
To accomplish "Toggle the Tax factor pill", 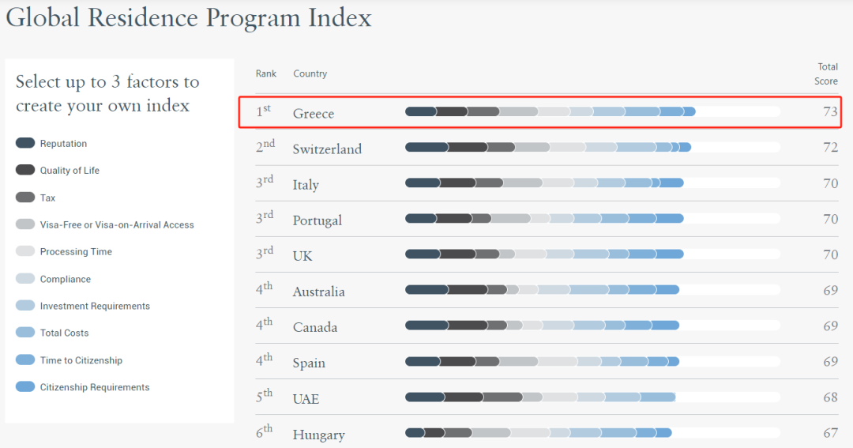I will point(25,197).
